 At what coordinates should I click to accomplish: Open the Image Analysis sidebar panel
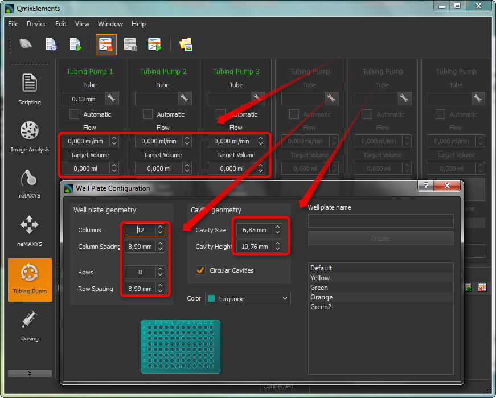[x=30, y=136]
